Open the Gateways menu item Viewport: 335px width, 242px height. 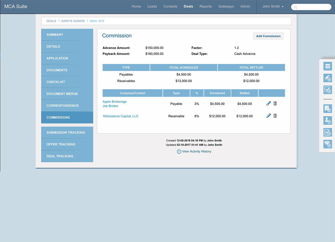(226, 6)
